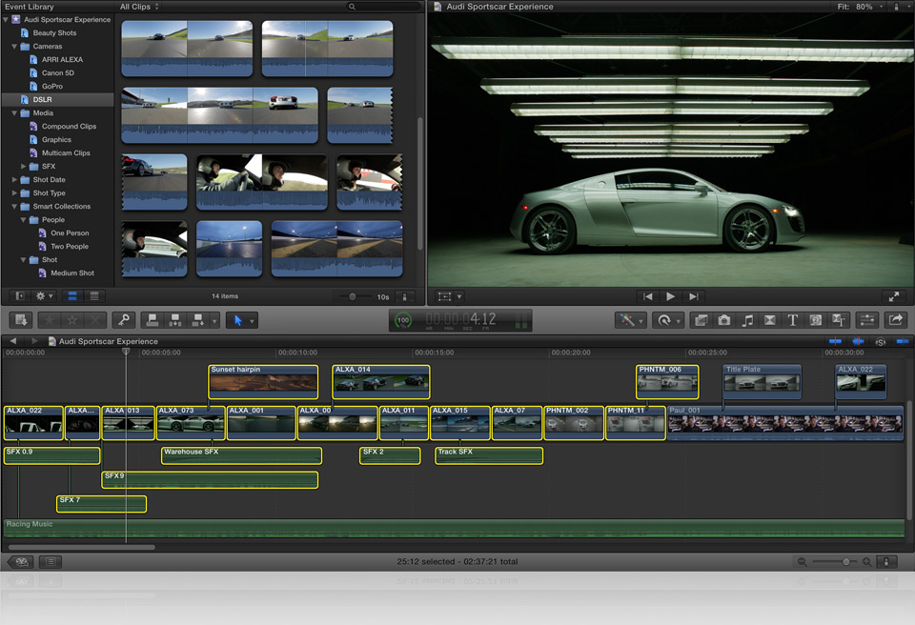
Task: Reject clip with the red X button
Action: click(x=95, y=320)
